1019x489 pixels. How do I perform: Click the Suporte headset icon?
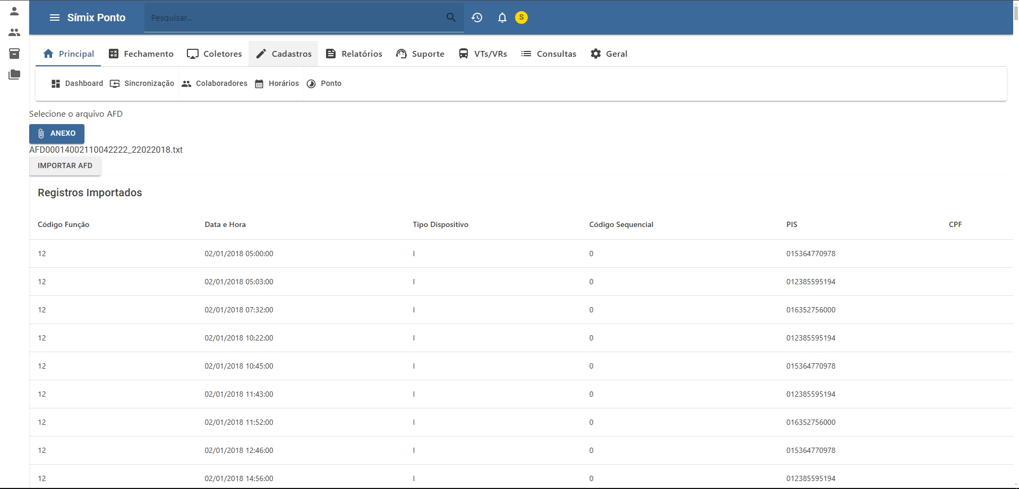(401, 54)
